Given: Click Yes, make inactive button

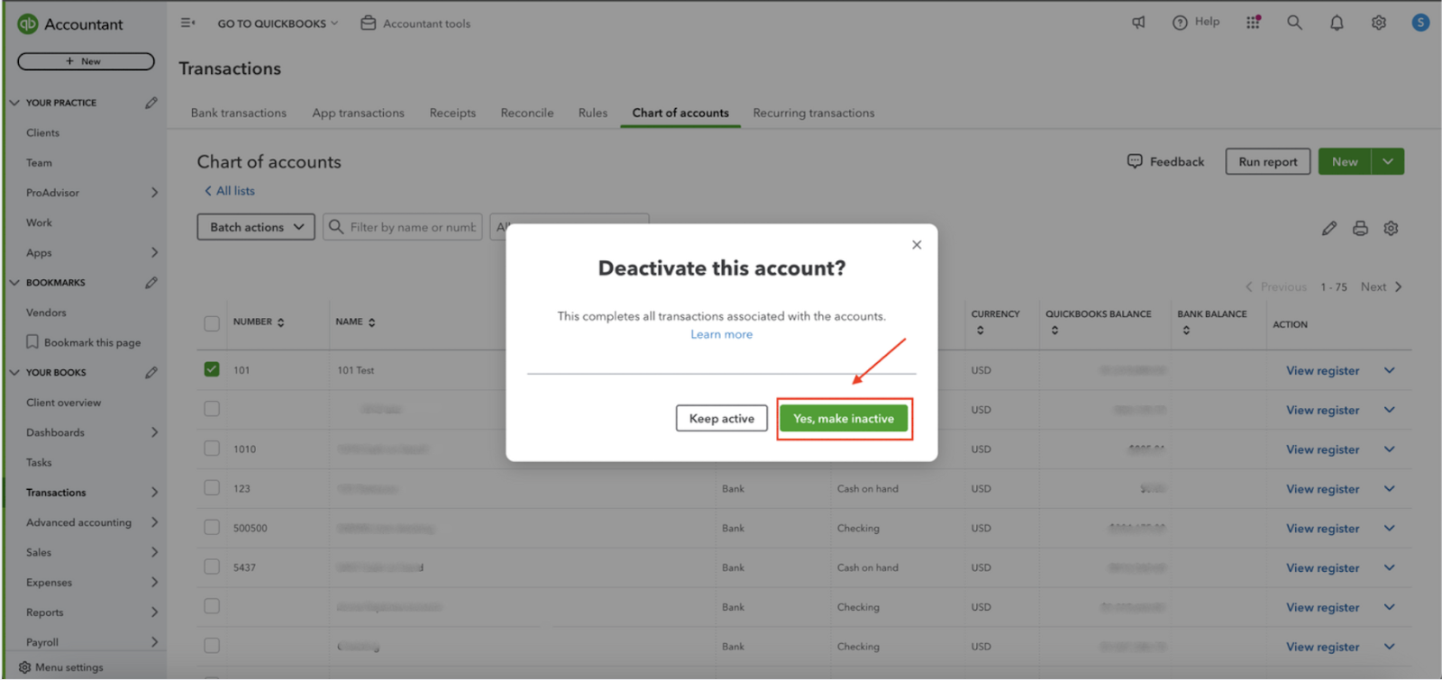Looking at the screenshot, I should coord(844,419).
